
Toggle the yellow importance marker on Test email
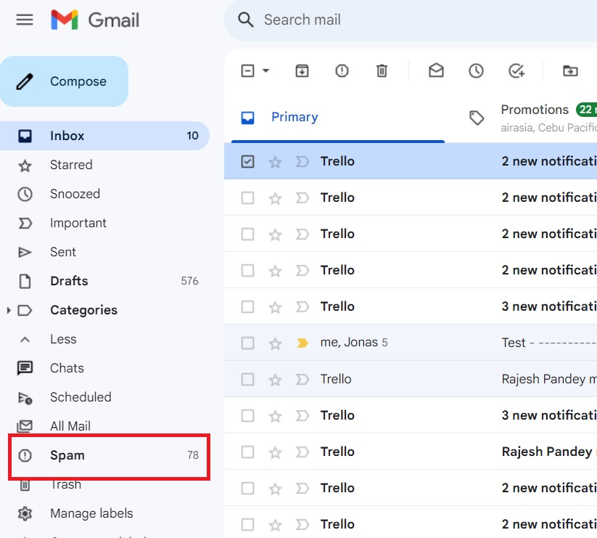point(302,343)
